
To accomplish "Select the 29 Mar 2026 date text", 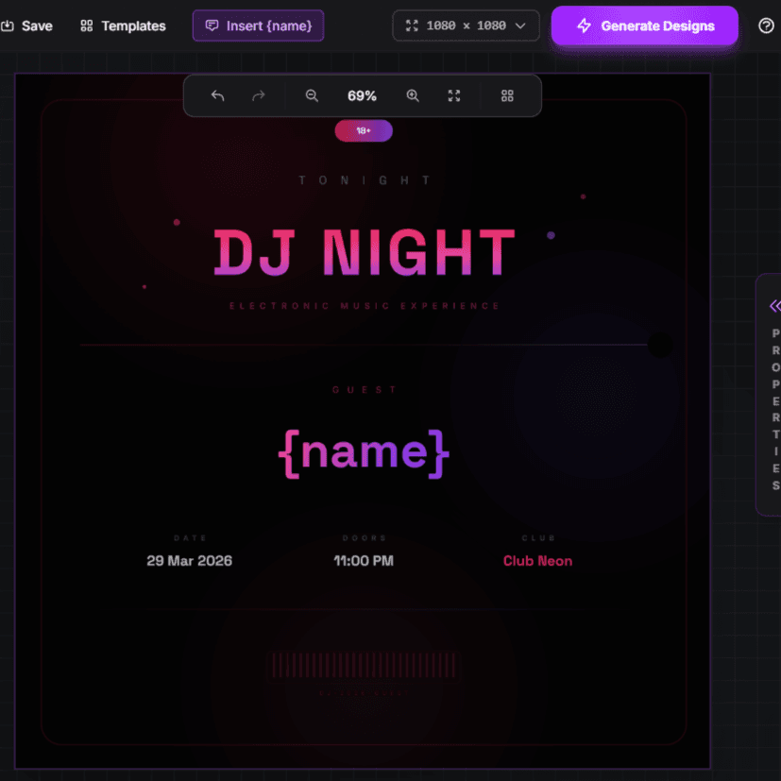I will click(190, 561).
